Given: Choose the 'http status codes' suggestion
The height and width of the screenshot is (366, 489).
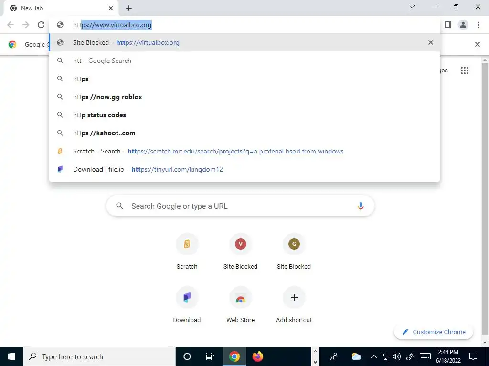Looking at the screenshot, I should (x=244, y=115).
